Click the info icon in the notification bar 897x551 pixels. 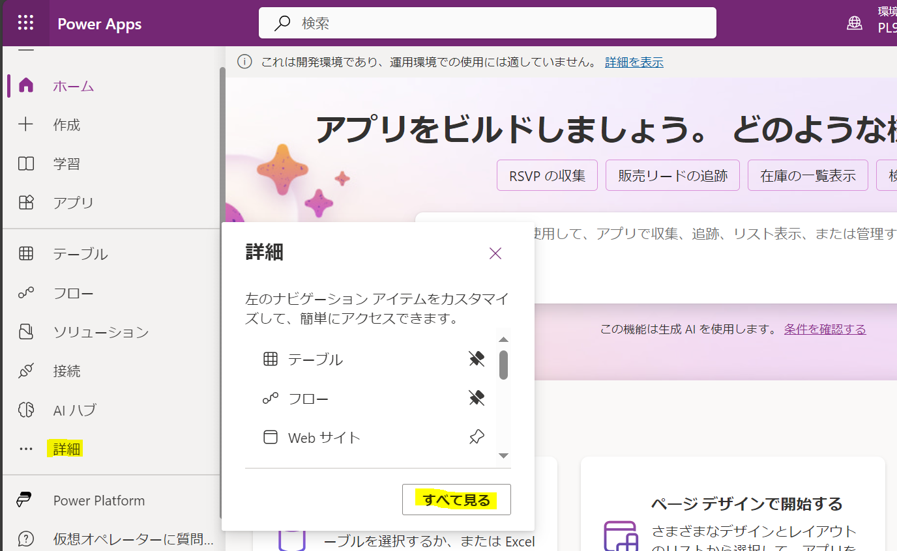pos(244,62)
